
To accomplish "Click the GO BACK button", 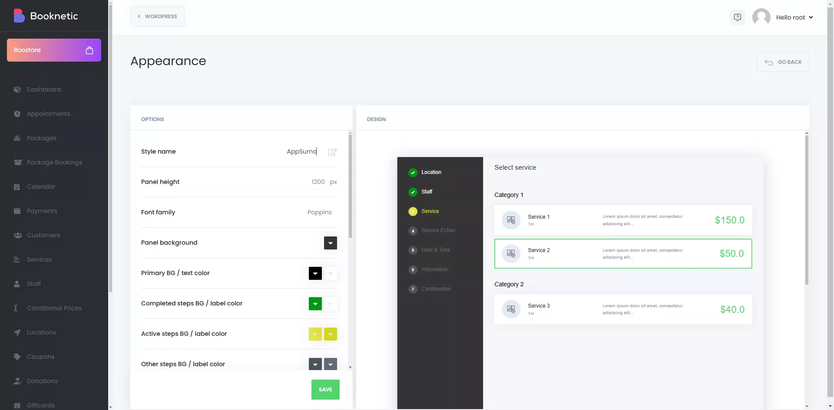I will coord(783,62).
